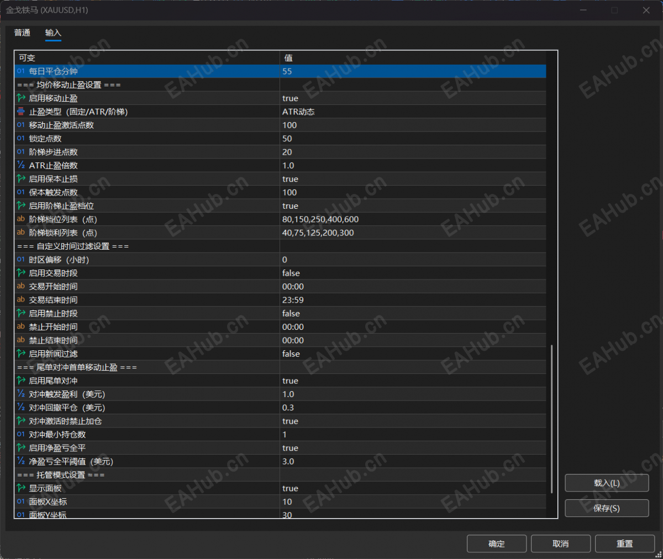This screenshot has height=559, width=663.
Task: Click the integer icon beside 锁定点数
Action: coord(21,139)
